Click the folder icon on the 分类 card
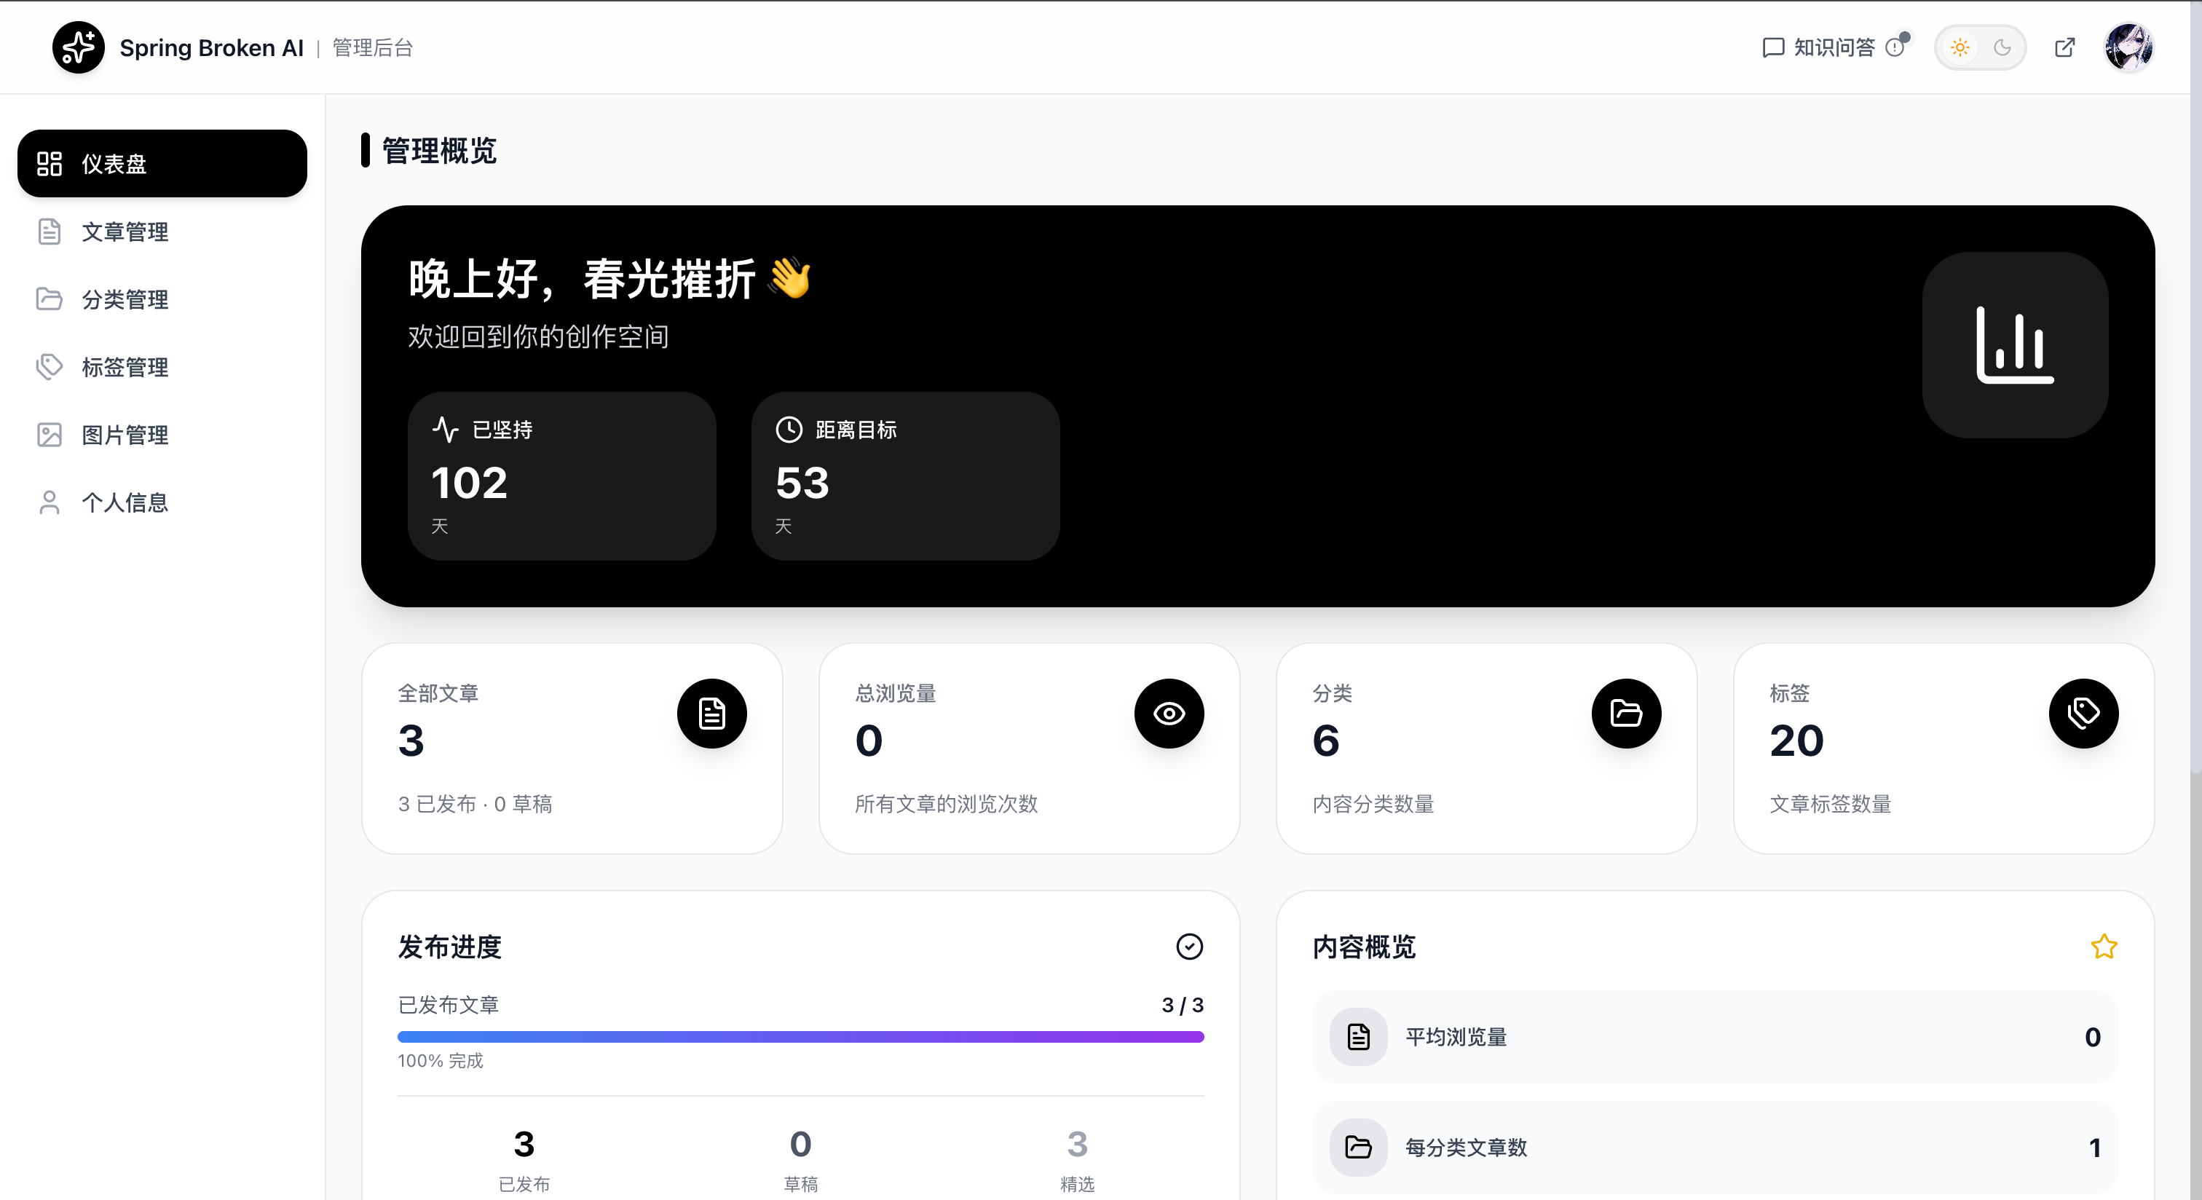 click(x=1626, y=714)
